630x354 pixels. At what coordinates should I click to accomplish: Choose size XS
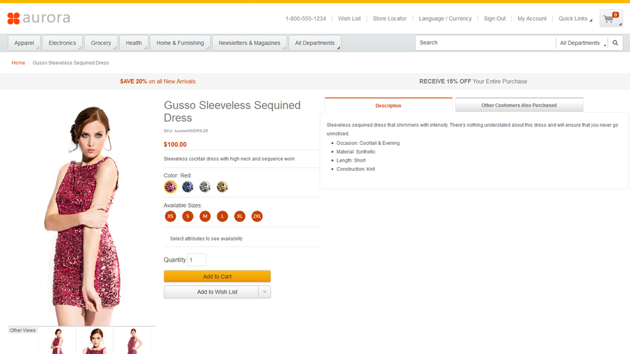click(x=170, y=216)
